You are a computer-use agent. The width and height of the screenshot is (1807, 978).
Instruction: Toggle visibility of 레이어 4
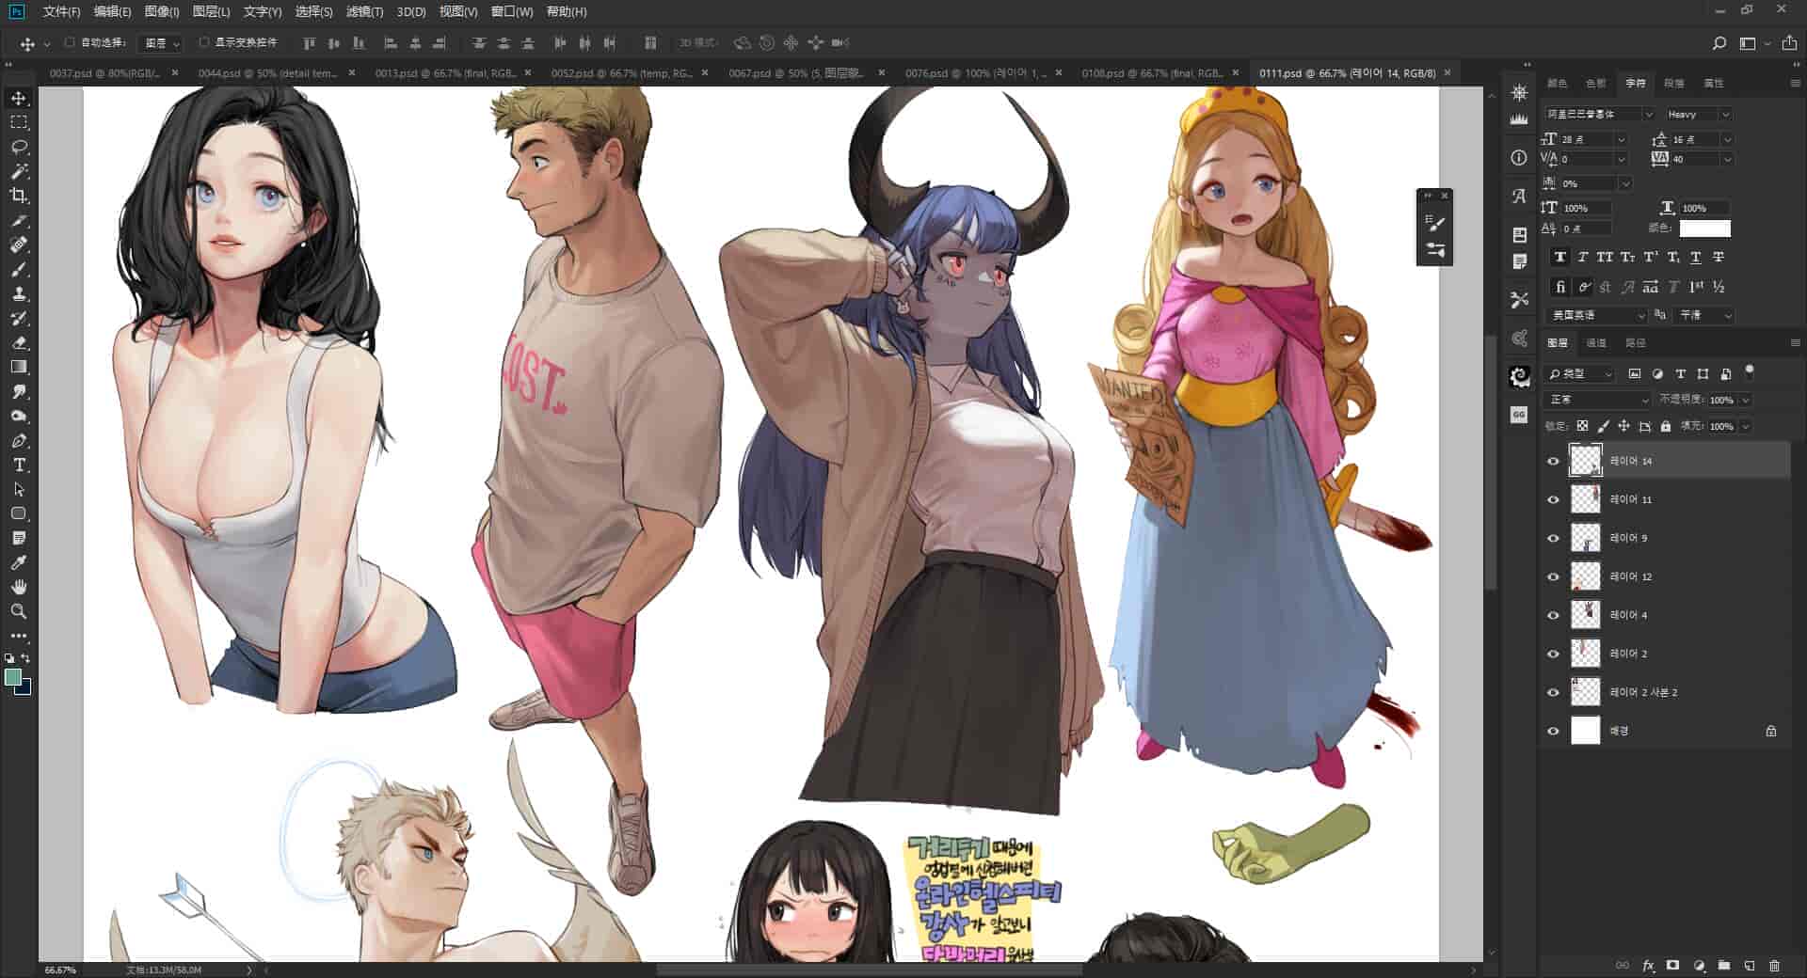[x=1553, y=615]
